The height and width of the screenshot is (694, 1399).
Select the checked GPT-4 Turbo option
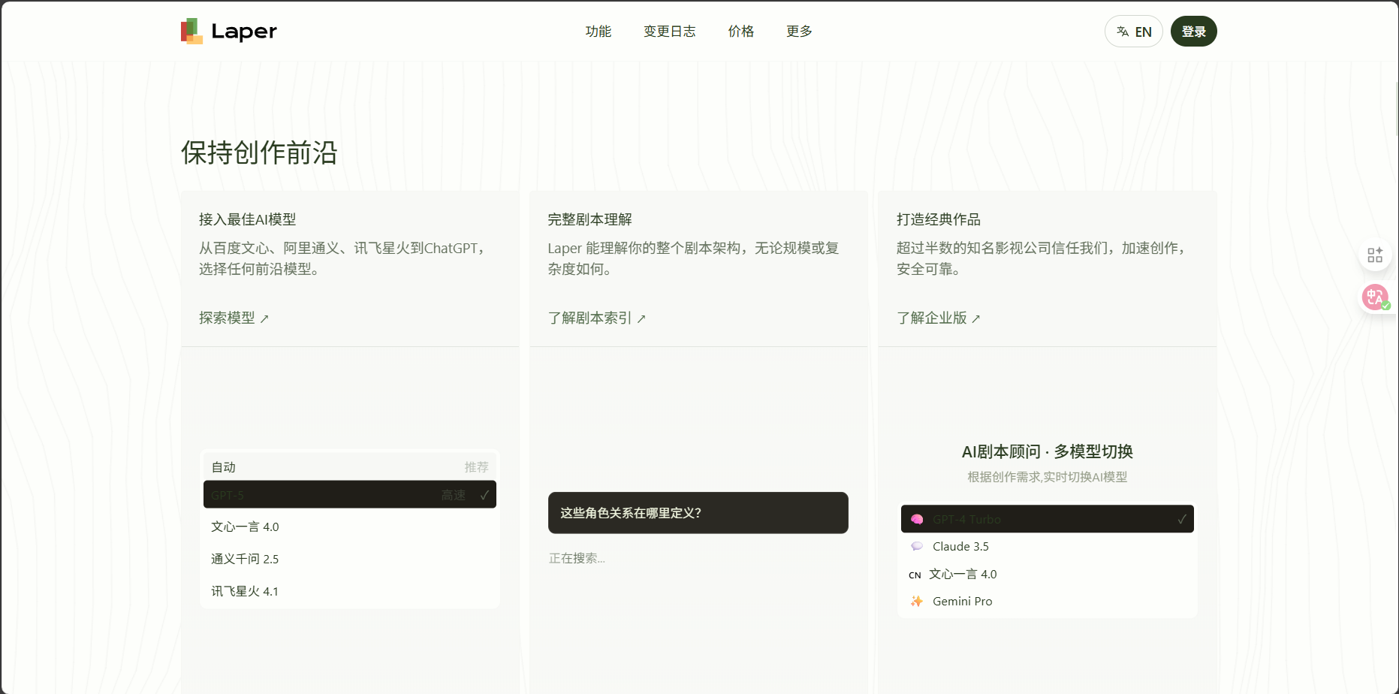click(x=1047, y=519)
